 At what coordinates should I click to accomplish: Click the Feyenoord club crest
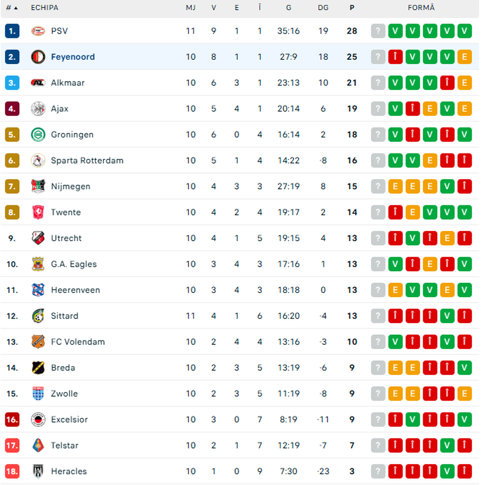tap(38, 57)
